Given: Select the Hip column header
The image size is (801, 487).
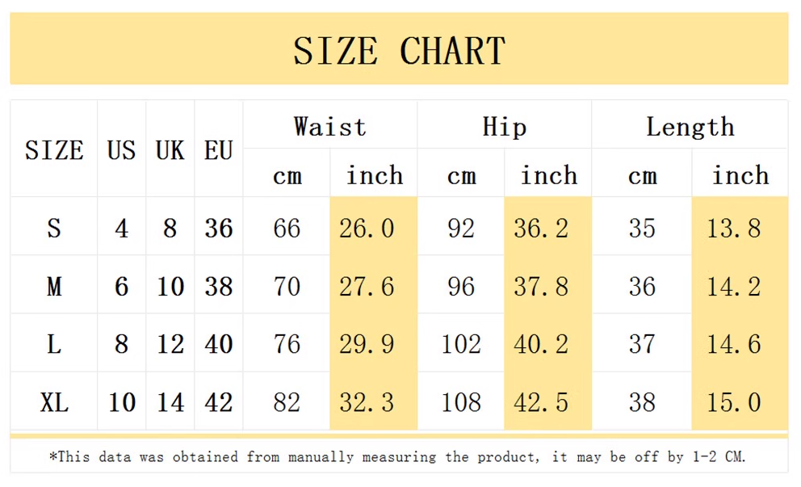Looking at the screenshot, I should click(504, 127).
